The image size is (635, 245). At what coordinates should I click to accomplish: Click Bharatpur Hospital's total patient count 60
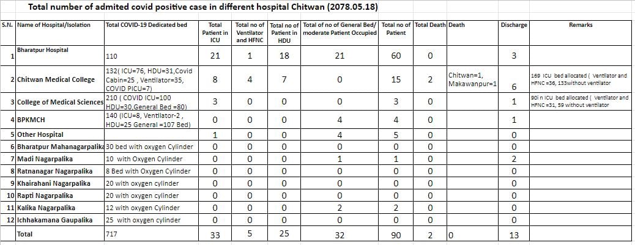pyautogui.click(x=396, y=56)
